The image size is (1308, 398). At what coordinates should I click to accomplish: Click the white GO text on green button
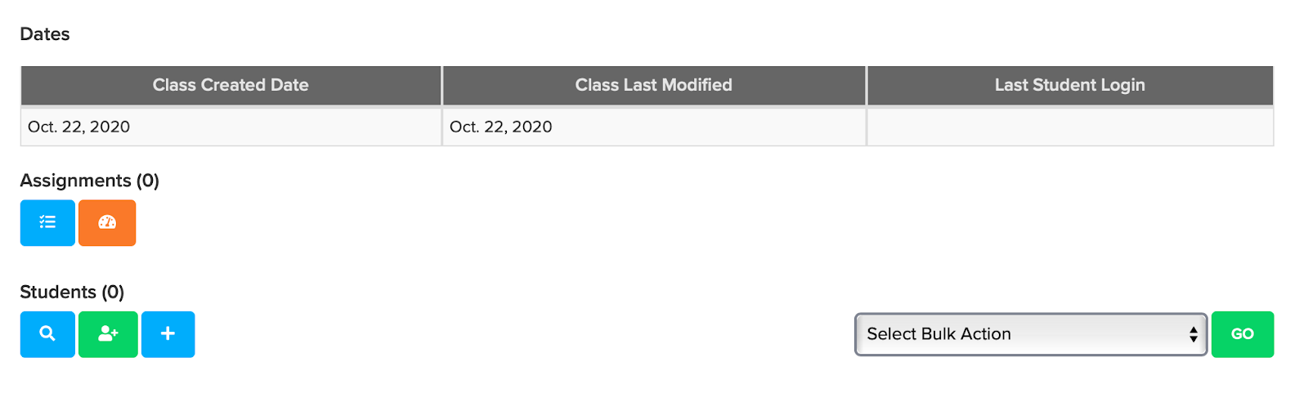point(1243,334)
